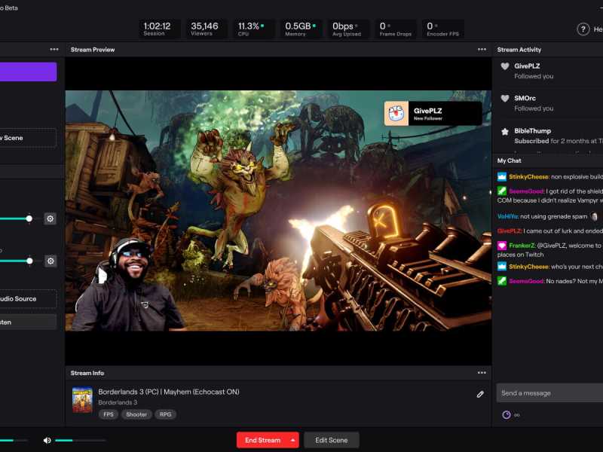Open End Stream dropdown arrow
Screen dimensions: 603x452
tap(293, 440)
